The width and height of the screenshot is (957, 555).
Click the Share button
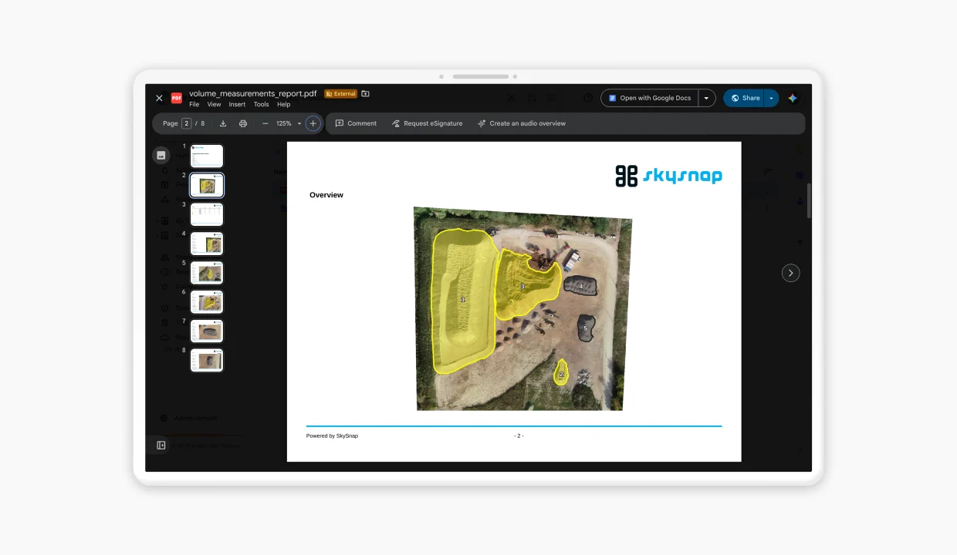point(744,98)
